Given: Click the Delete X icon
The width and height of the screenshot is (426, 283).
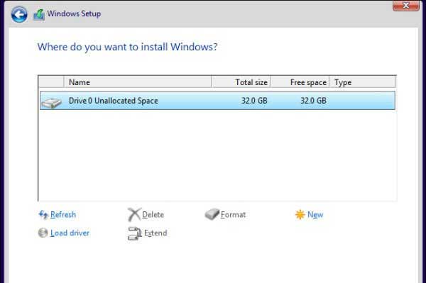Looking at the screenshot, I should (x=134, y=215).
